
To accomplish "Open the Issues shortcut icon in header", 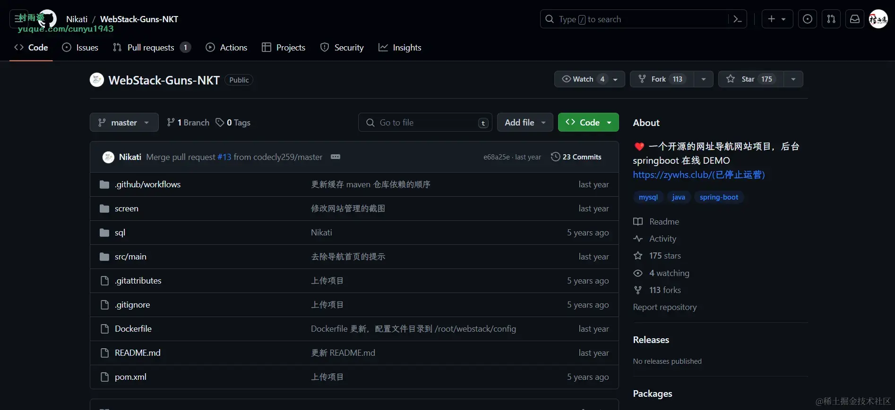I will (x=808, y=19).
